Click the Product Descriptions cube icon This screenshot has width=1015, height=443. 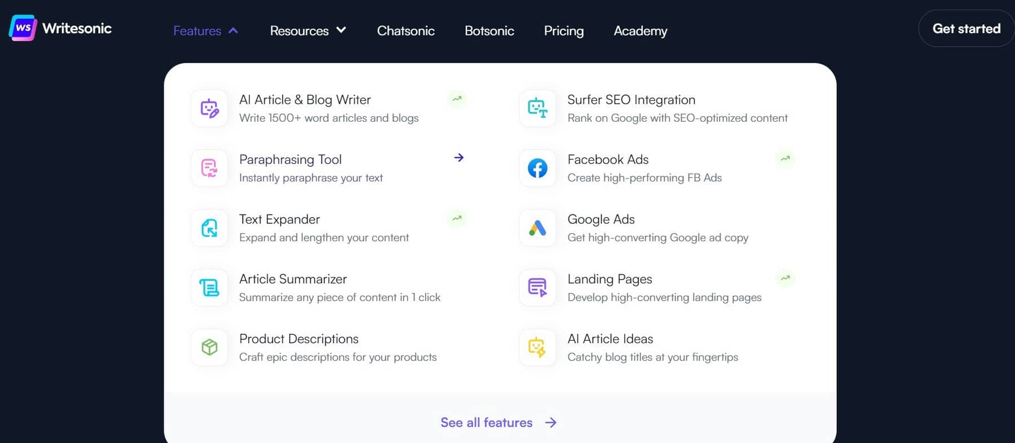point(209,347)
